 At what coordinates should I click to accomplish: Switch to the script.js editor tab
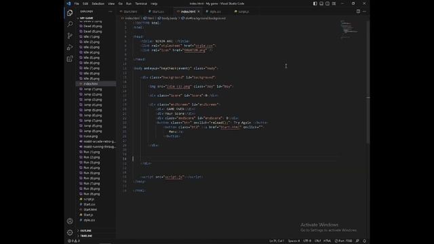(x=243, y=12)
